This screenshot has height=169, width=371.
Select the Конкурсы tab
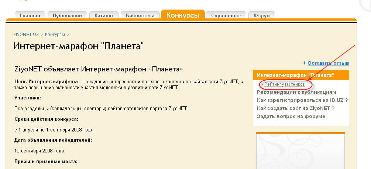[183, 15]
